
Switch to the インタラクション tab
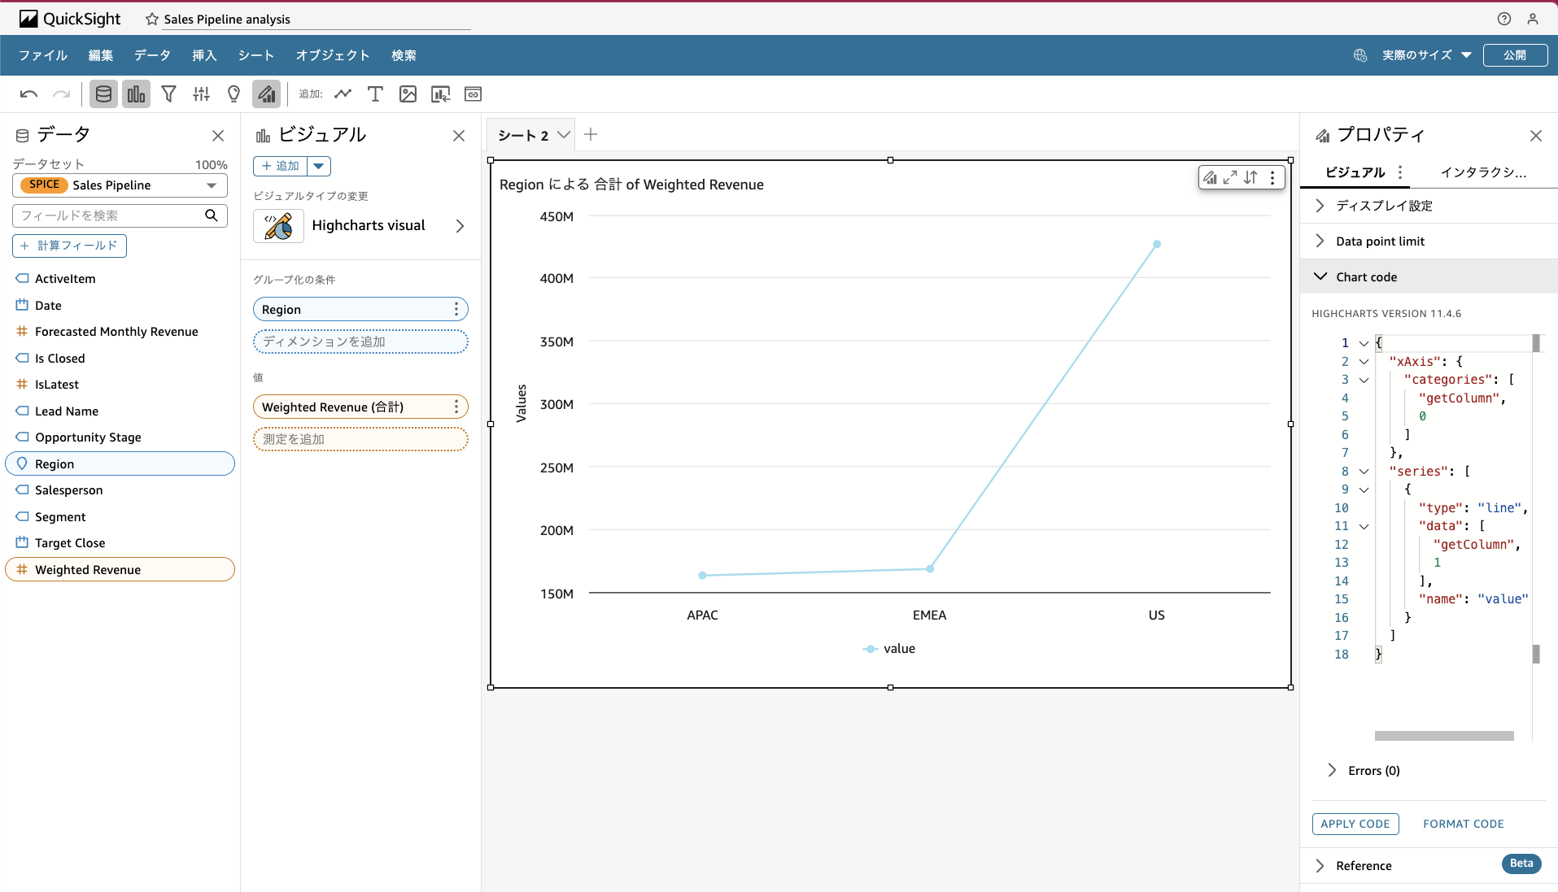(1483, 172)
